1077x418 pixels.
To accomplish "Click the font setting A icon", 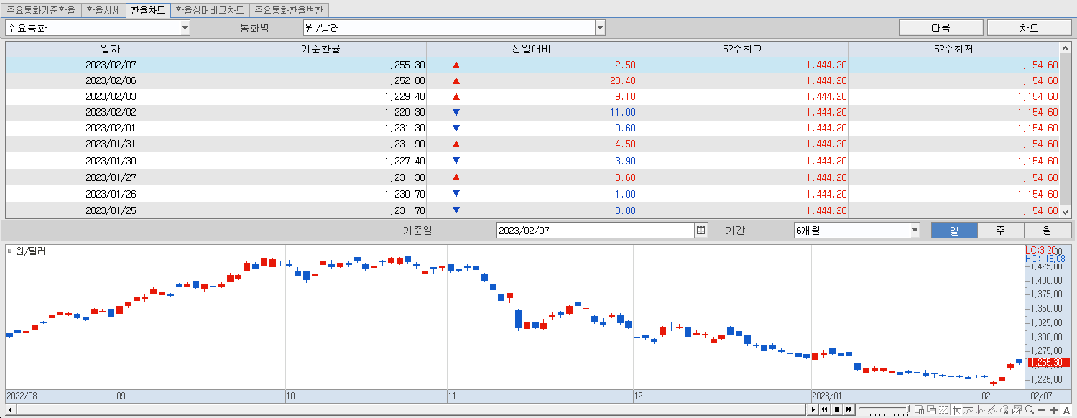I will [1067, 410].
